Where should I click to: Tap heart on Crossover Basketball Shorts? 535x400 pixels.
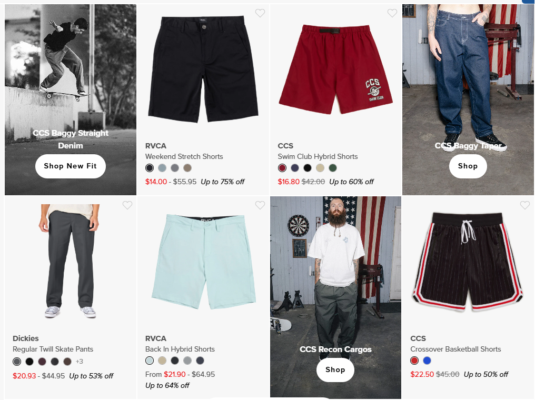pos(525,205)
